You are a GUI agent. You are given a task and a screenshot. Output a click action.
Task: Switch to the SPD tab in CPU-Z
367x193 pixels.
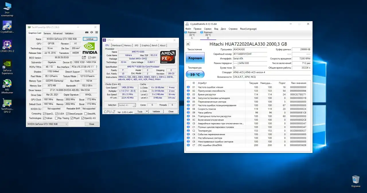[x=136, y=45]
